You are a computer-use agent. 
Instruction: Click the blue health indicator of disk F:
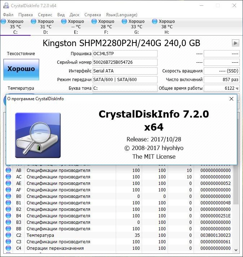(x=94, y=21)
